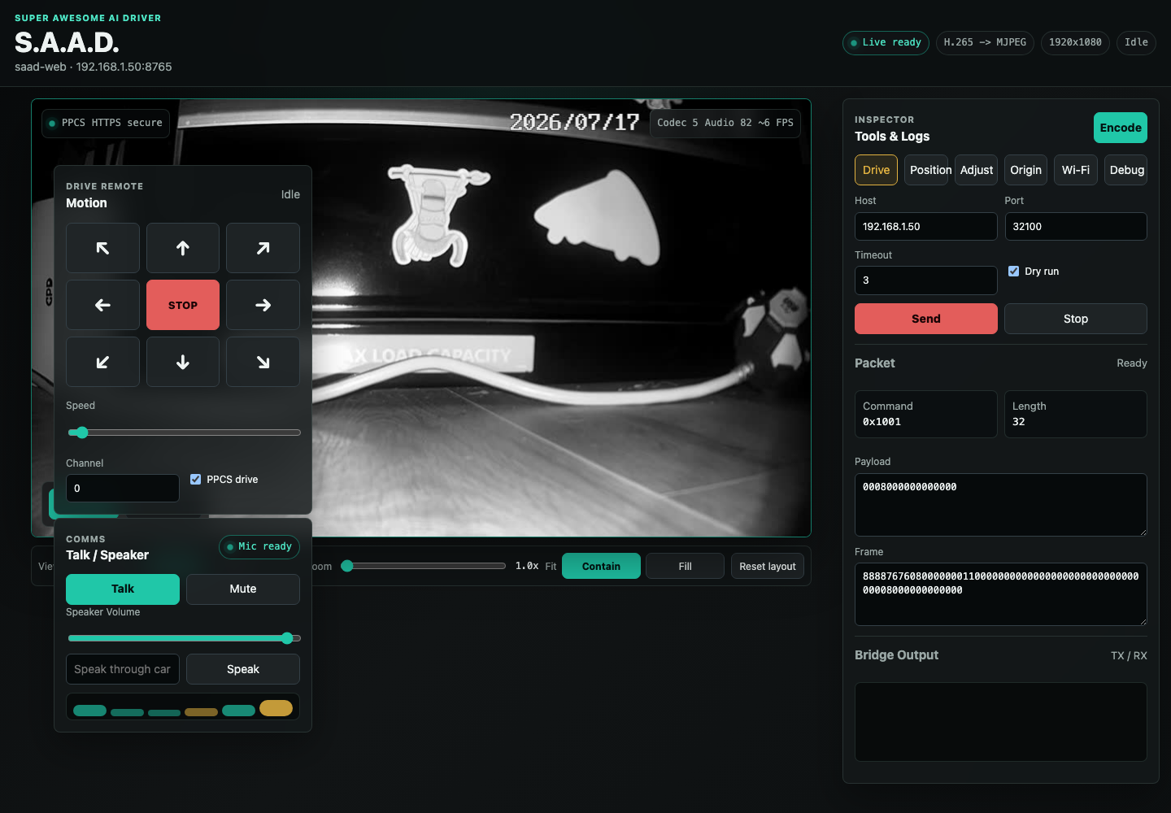The width and height of the screenshot is (1171, 813).
Task: Turn right with the right arrow
Action: 263,305
